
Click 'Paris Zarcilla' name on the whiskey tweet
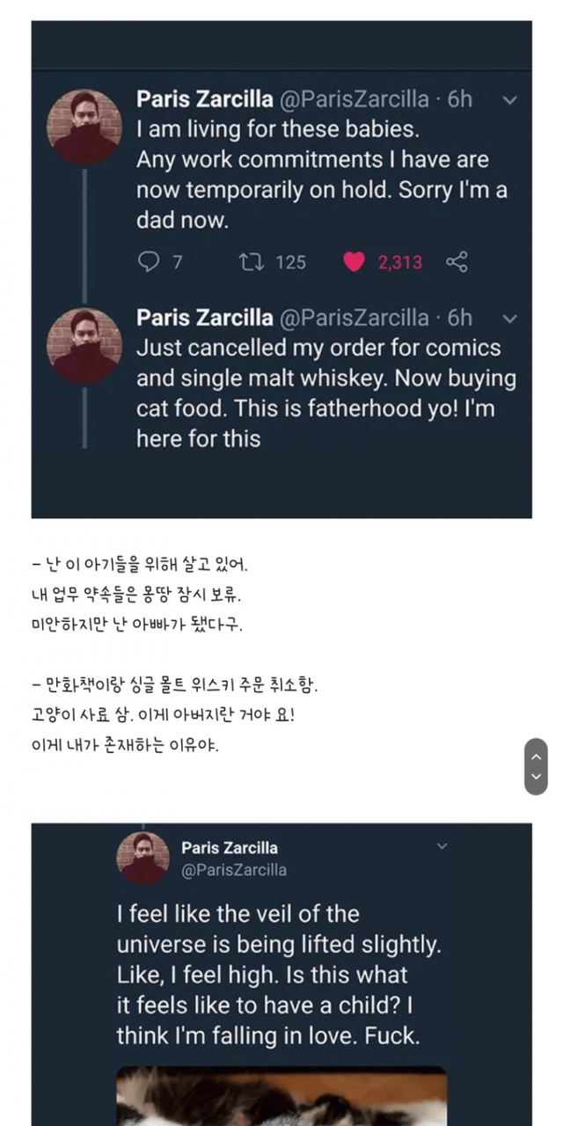(x=206, y=318)
